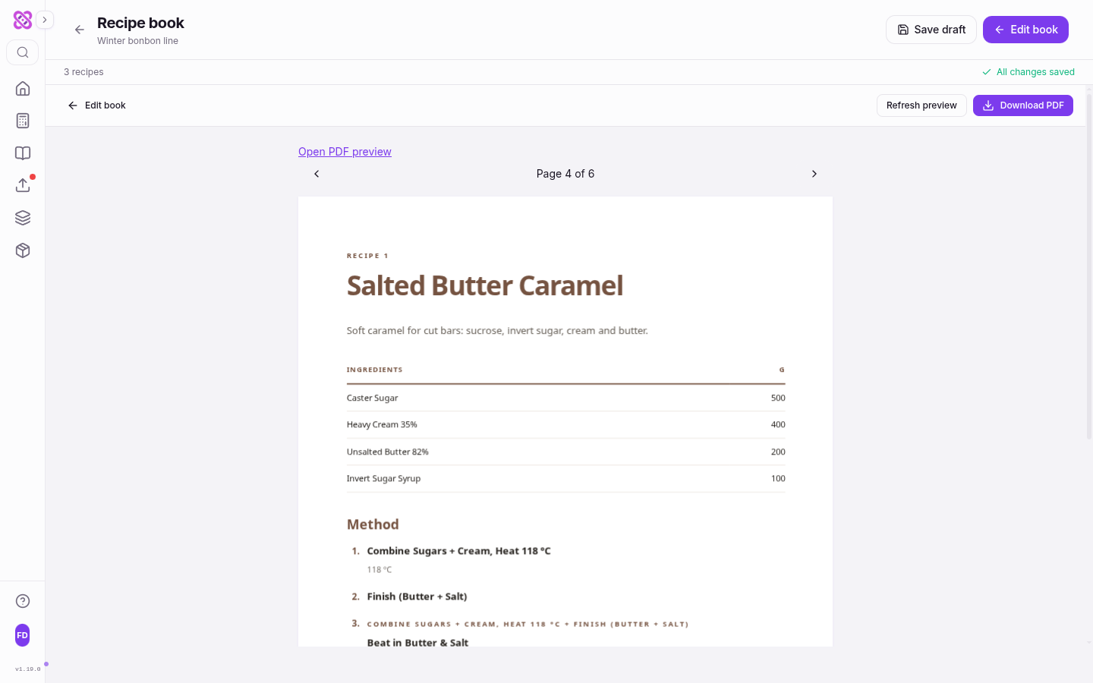Open the PDF preview link

(345, 152)
